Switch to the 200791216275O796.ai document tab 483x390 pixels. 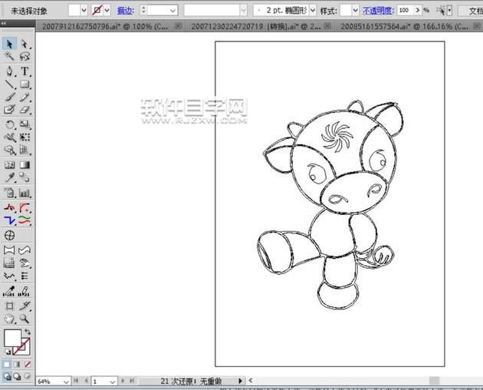point(105,27)
